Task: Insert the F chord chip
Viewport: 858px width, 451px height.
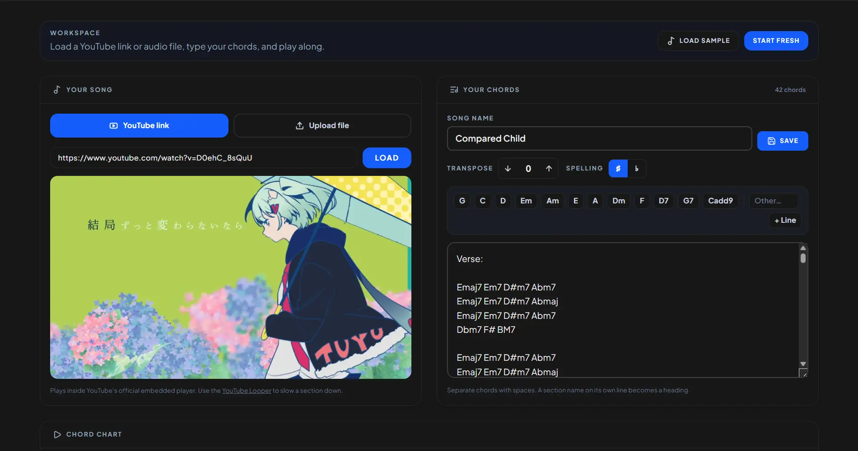Action: (x=642, y=201)
